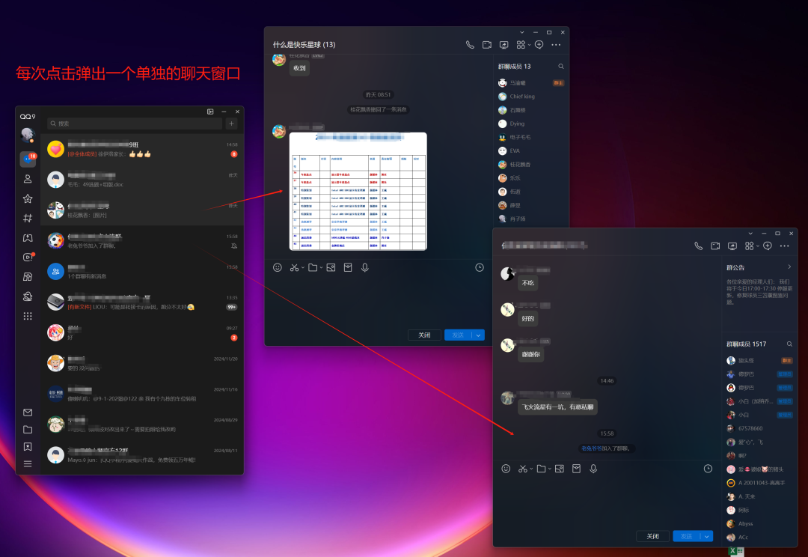This screenshot has height=557, width=808.
Task: Open group apps grid in 什么是快乐星球 window
Action: (521, 45)
